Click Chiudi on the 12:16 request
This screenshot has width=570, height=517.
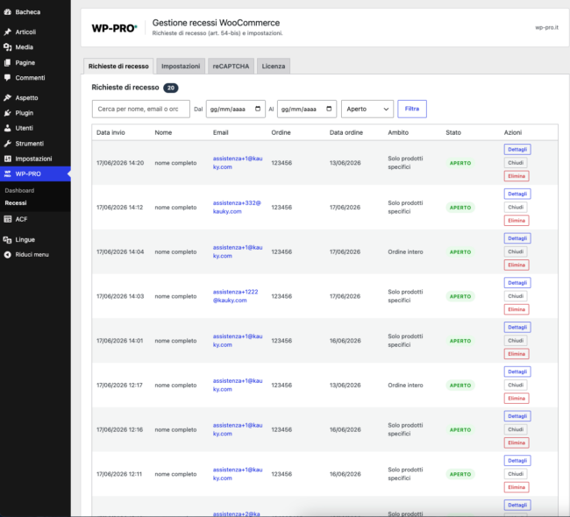516,429
